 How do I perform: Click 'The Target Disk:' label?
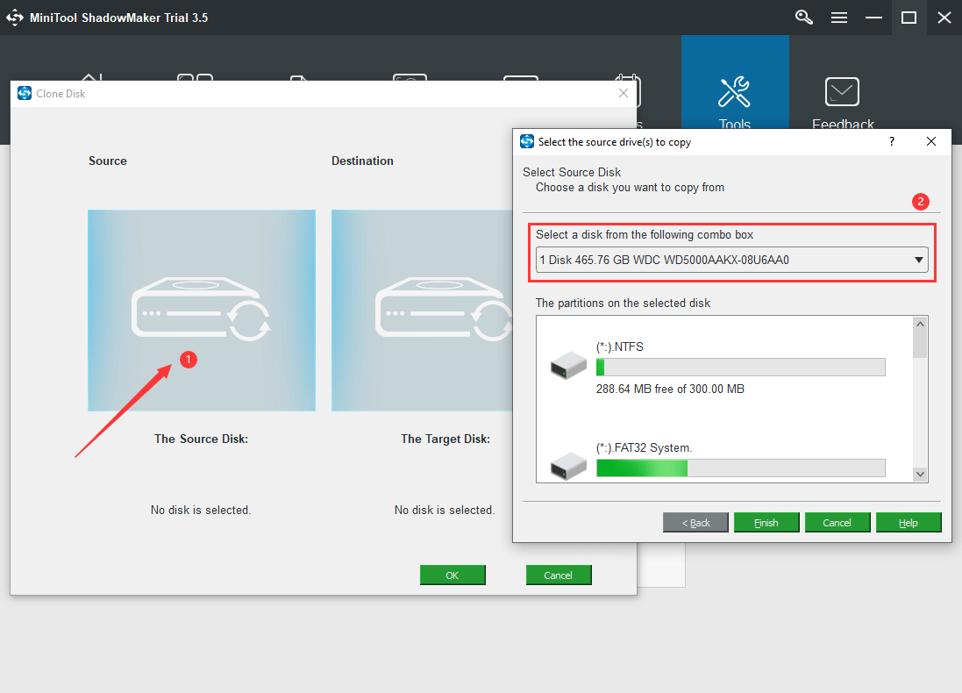pyautogui.click(x=445, y=439)
